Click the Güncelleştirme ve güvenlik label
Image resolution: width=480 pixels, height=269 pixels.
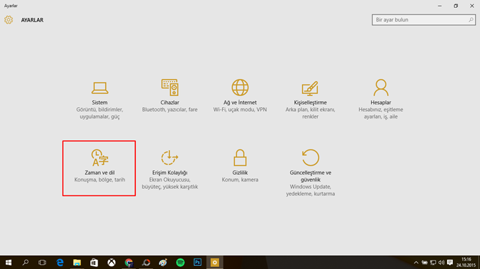(x=311, y=176)
